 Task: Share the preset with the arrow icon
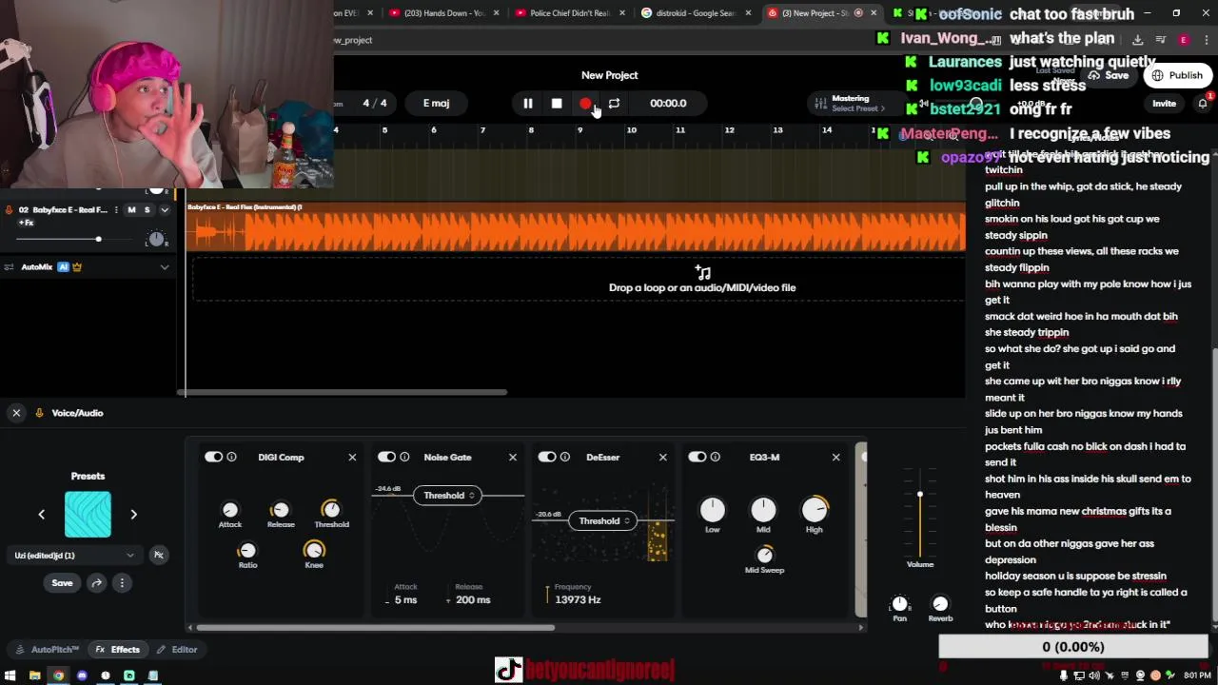tap(96, 582)
